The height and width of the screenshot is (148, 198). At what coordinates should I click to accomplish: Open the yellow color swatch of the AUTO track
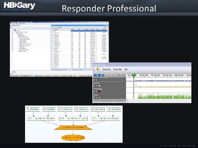(x=99, y=86)
